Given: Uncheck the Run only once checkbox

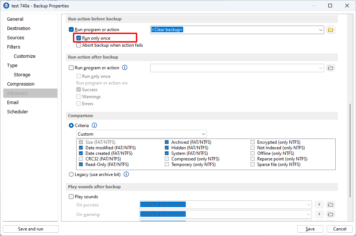Looking at the screenshot, I should coord(79,38).
